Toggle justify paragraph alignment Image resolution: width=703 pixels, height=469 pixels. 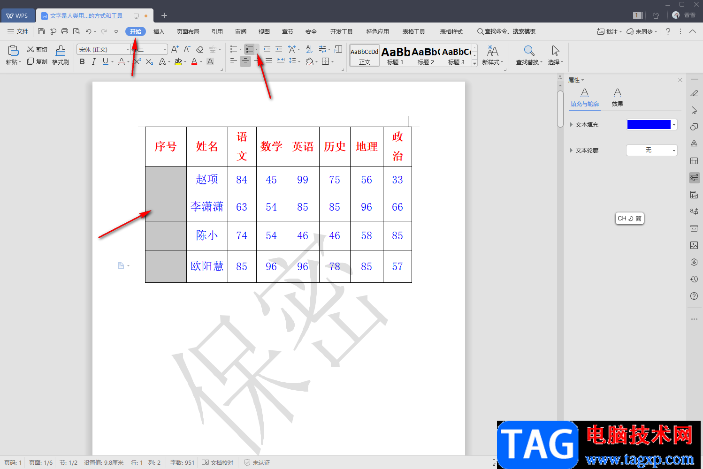[269, 61]
